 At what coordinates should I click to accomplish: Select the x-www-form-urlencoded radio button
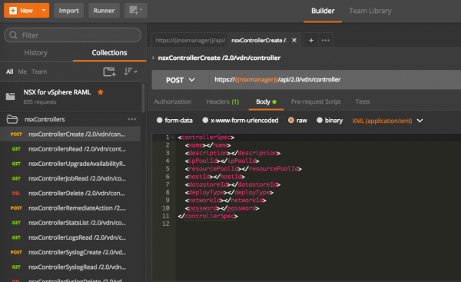pyautogui.click(x=205, y=120)
